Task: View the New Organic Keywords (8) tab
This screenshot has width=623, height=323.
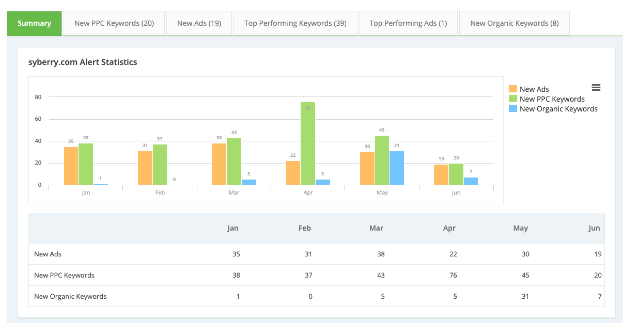Action: point(514,23)
